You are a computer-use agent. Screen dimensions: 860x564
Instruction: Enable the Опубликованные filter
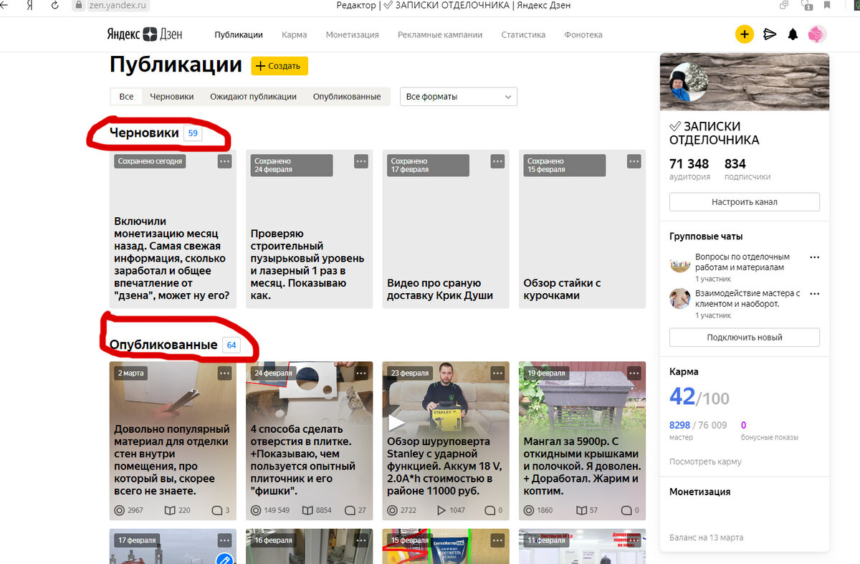347,96
